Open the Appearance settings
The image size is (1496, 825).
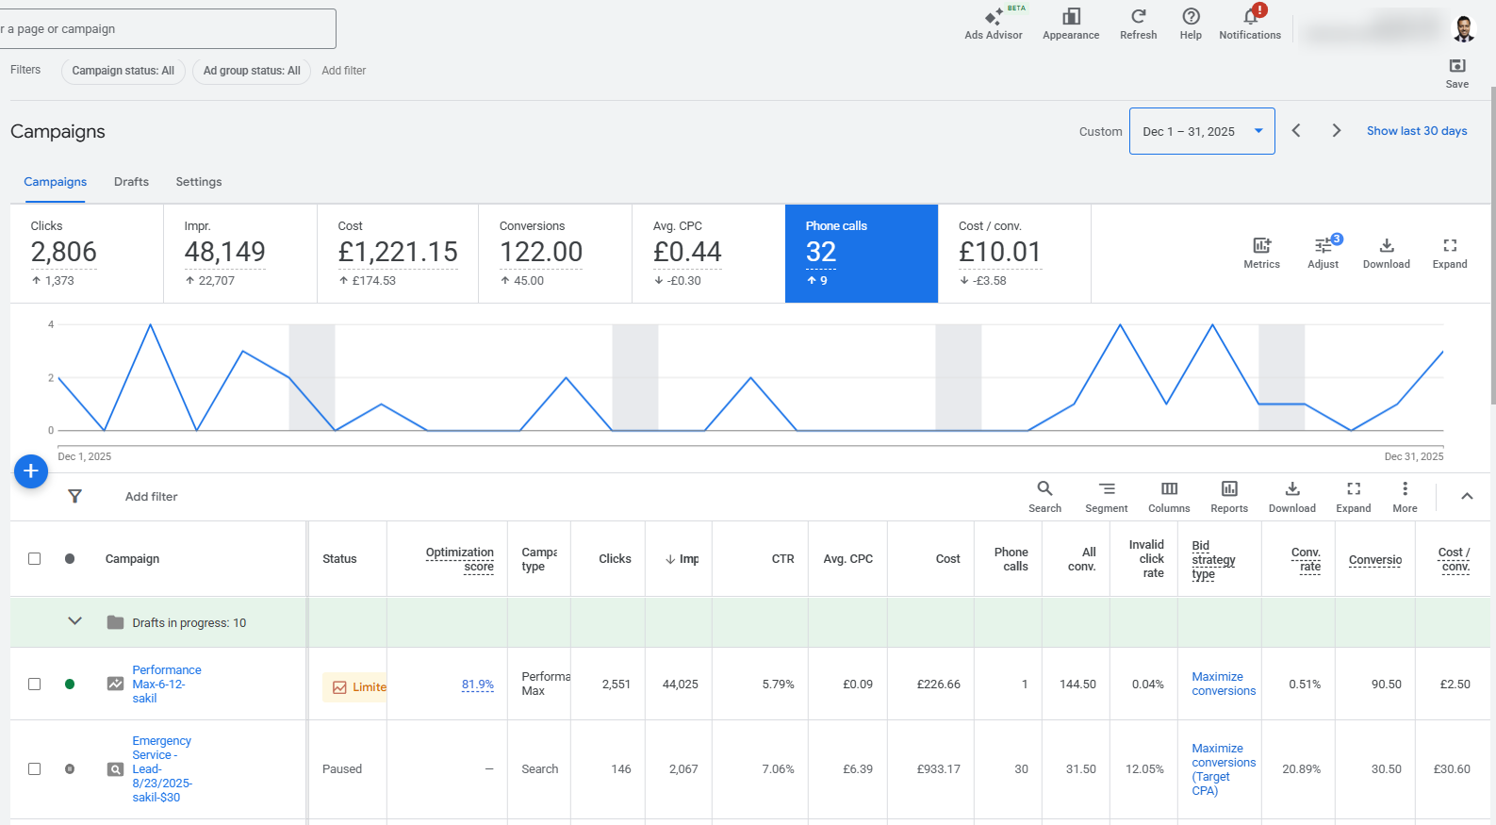(1071, 25)
